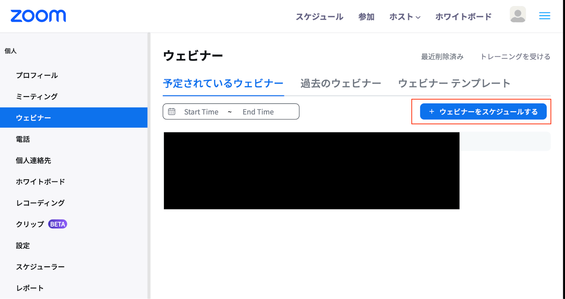The image size is (565, 299).
Task: Select ウェビナー in sidebar
Action: pyautogui.click(x=73, y=118)
